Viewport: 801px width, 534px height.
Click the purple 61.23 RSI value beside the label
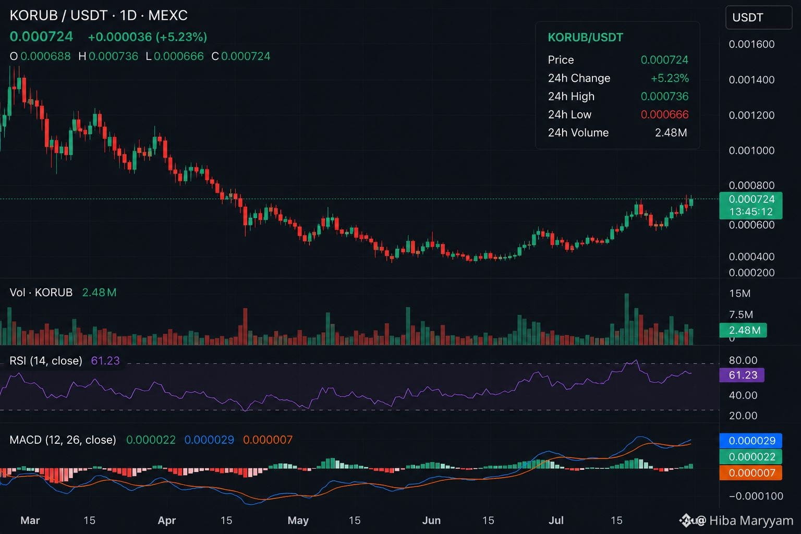tap(105, 361)
